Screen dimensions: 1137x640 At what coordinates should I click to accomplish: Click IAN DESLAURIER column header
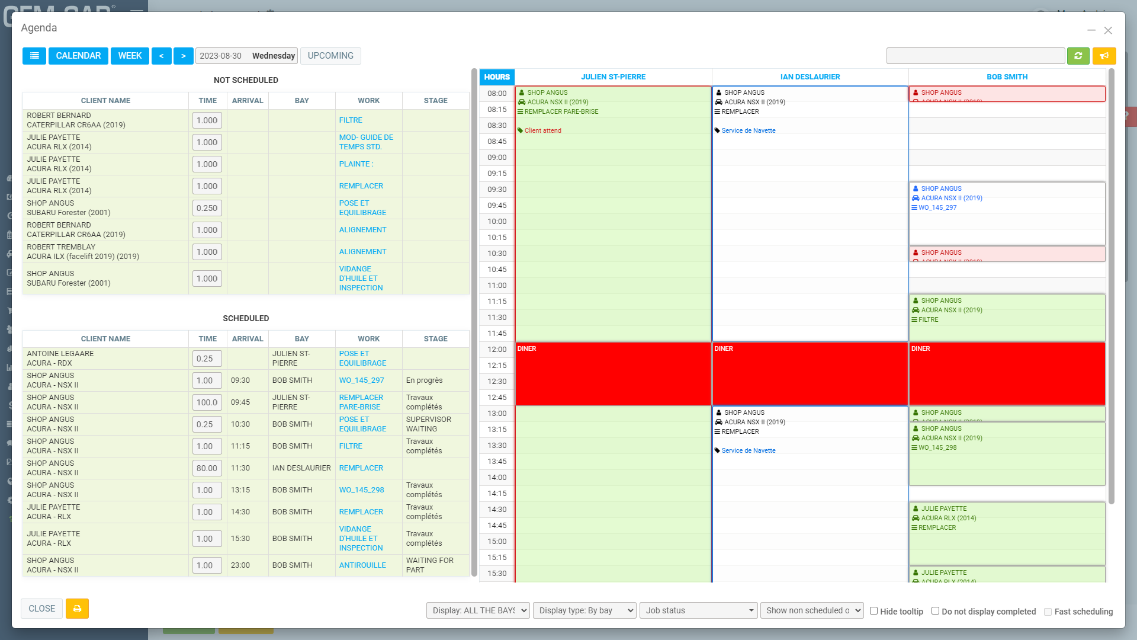810,77
